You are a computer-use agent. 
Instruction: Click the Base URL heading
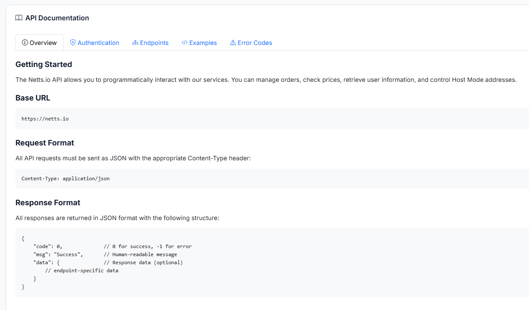click(x=33, y=98)
